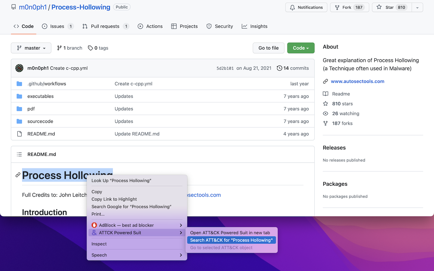Image resolution: width=434 pixels, height=271 pixels.
Task: Open the www.autosectools.com link in About
Action: click(357, 81)
